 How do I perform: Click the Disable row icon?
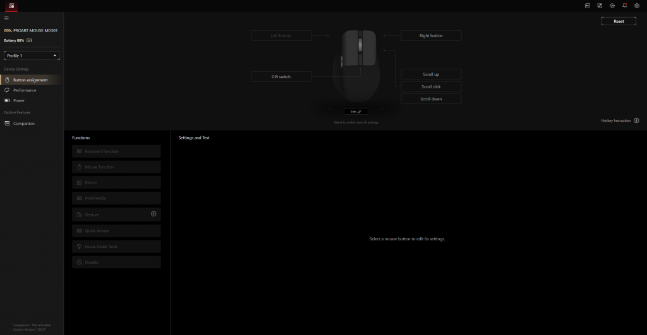(79, 262)
